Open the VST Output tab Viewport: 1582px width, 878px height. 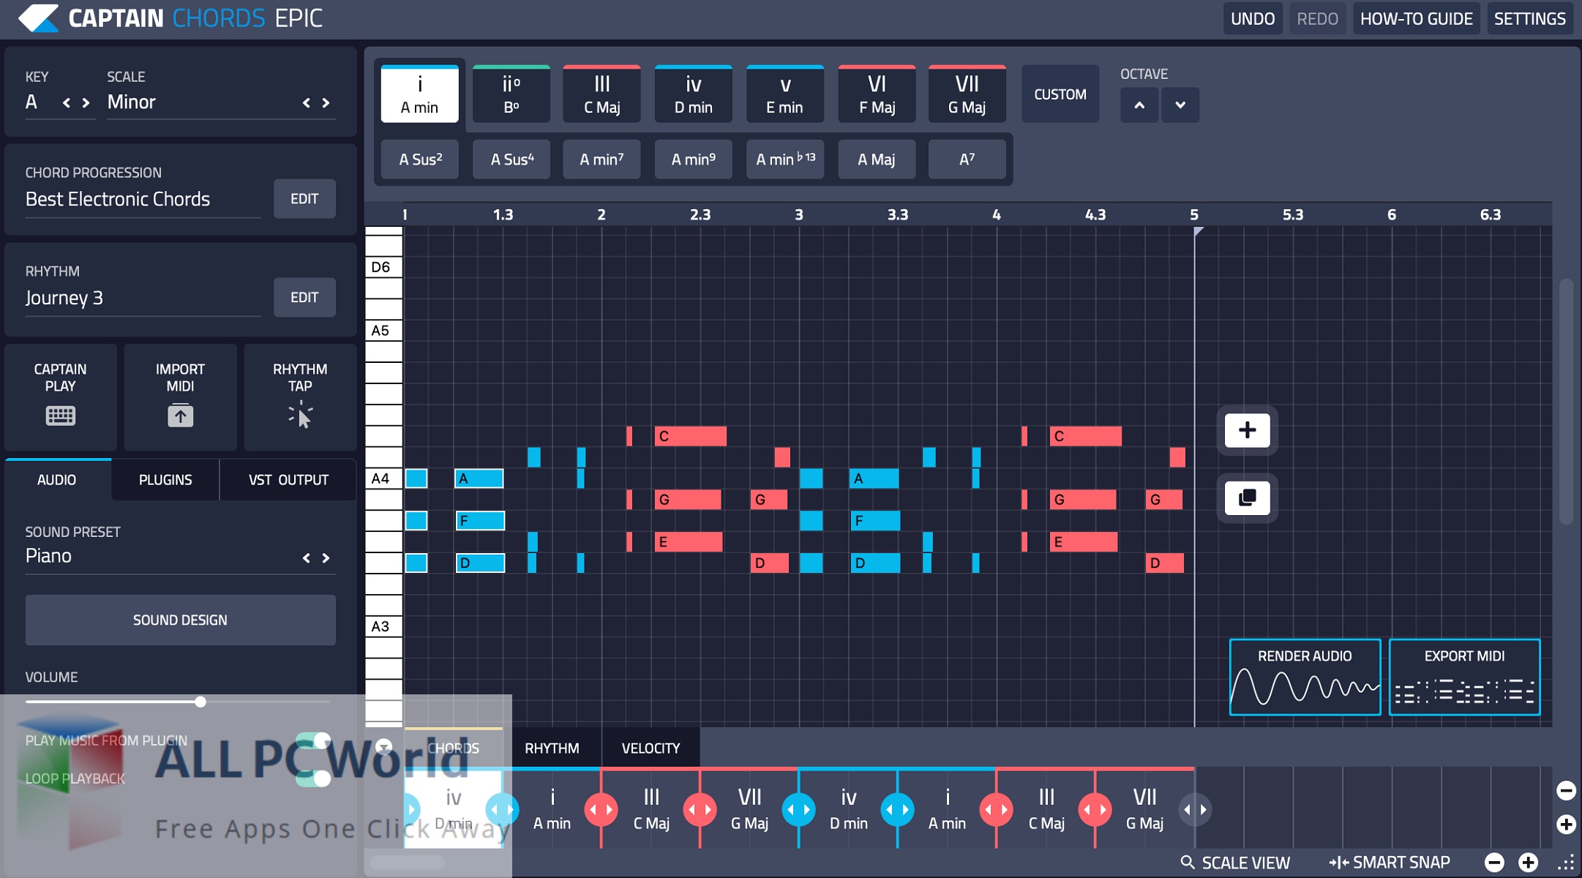click(x=288, y=480)
